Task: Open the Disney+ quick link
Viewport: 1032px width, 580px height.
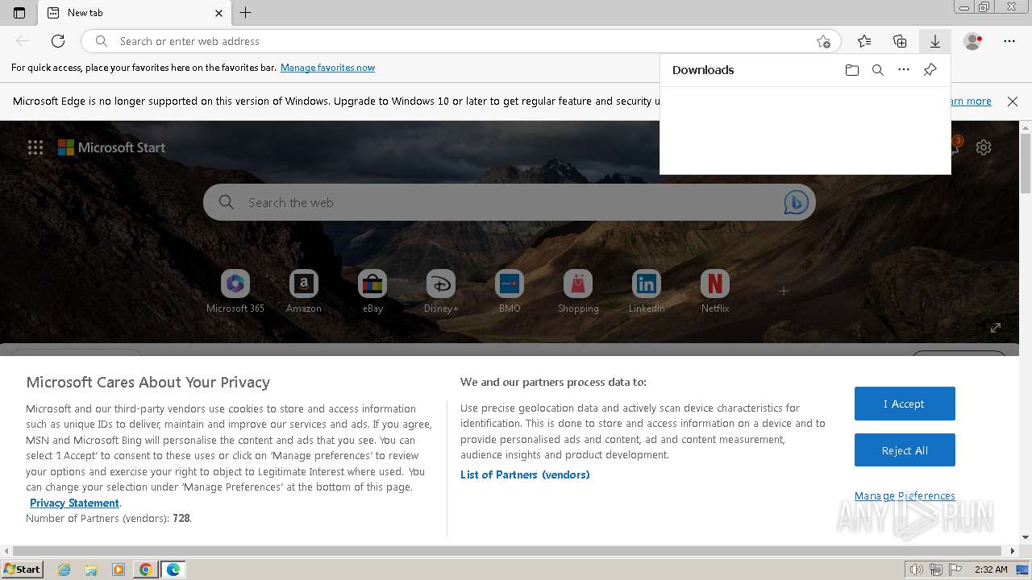Action: click(441, 292)
